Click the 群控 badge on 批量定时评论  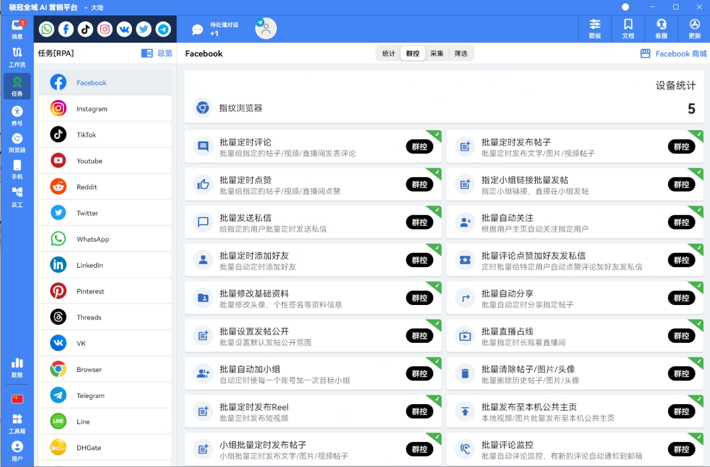tap(419, 146)
